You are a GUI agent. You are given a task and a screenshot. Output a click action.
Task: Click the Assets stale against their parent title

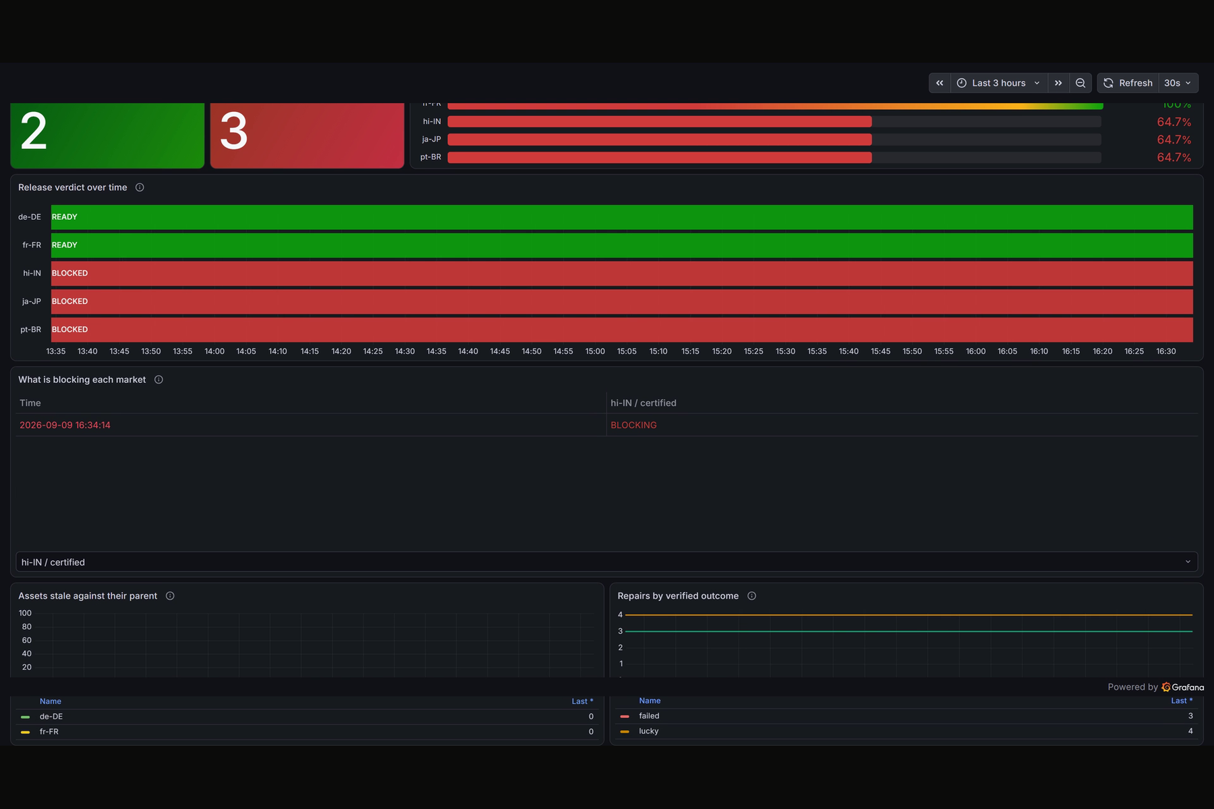click(x=88, y=596)
